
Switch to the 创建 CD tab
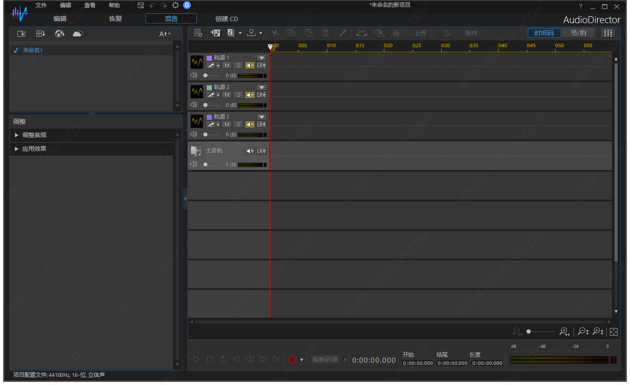[226, 19]
